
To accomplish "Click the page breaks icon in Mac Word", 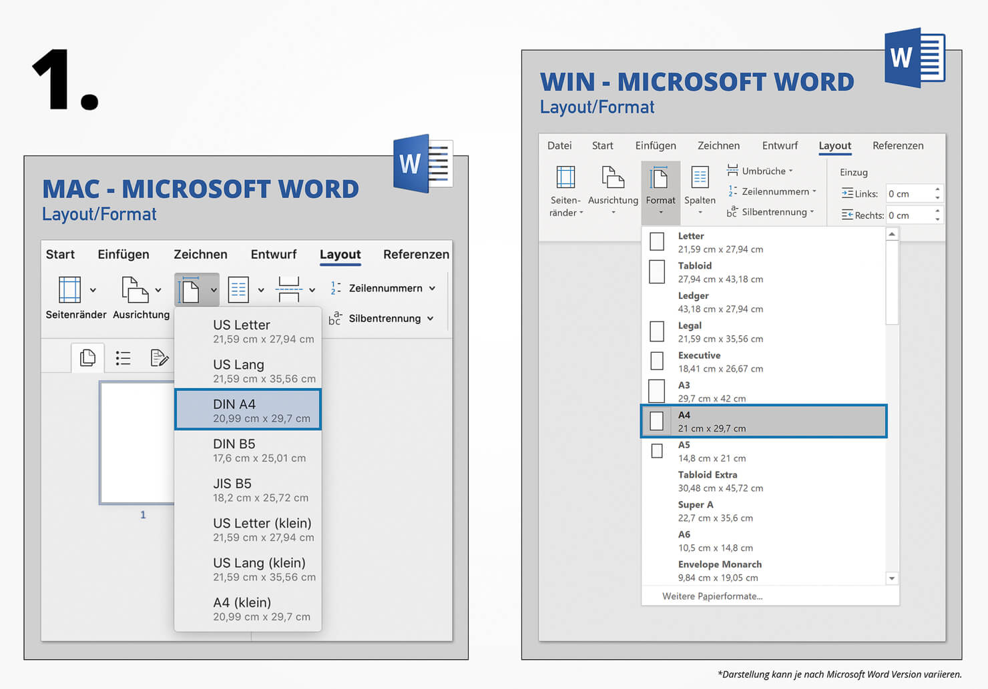I will tap(289, 289).
